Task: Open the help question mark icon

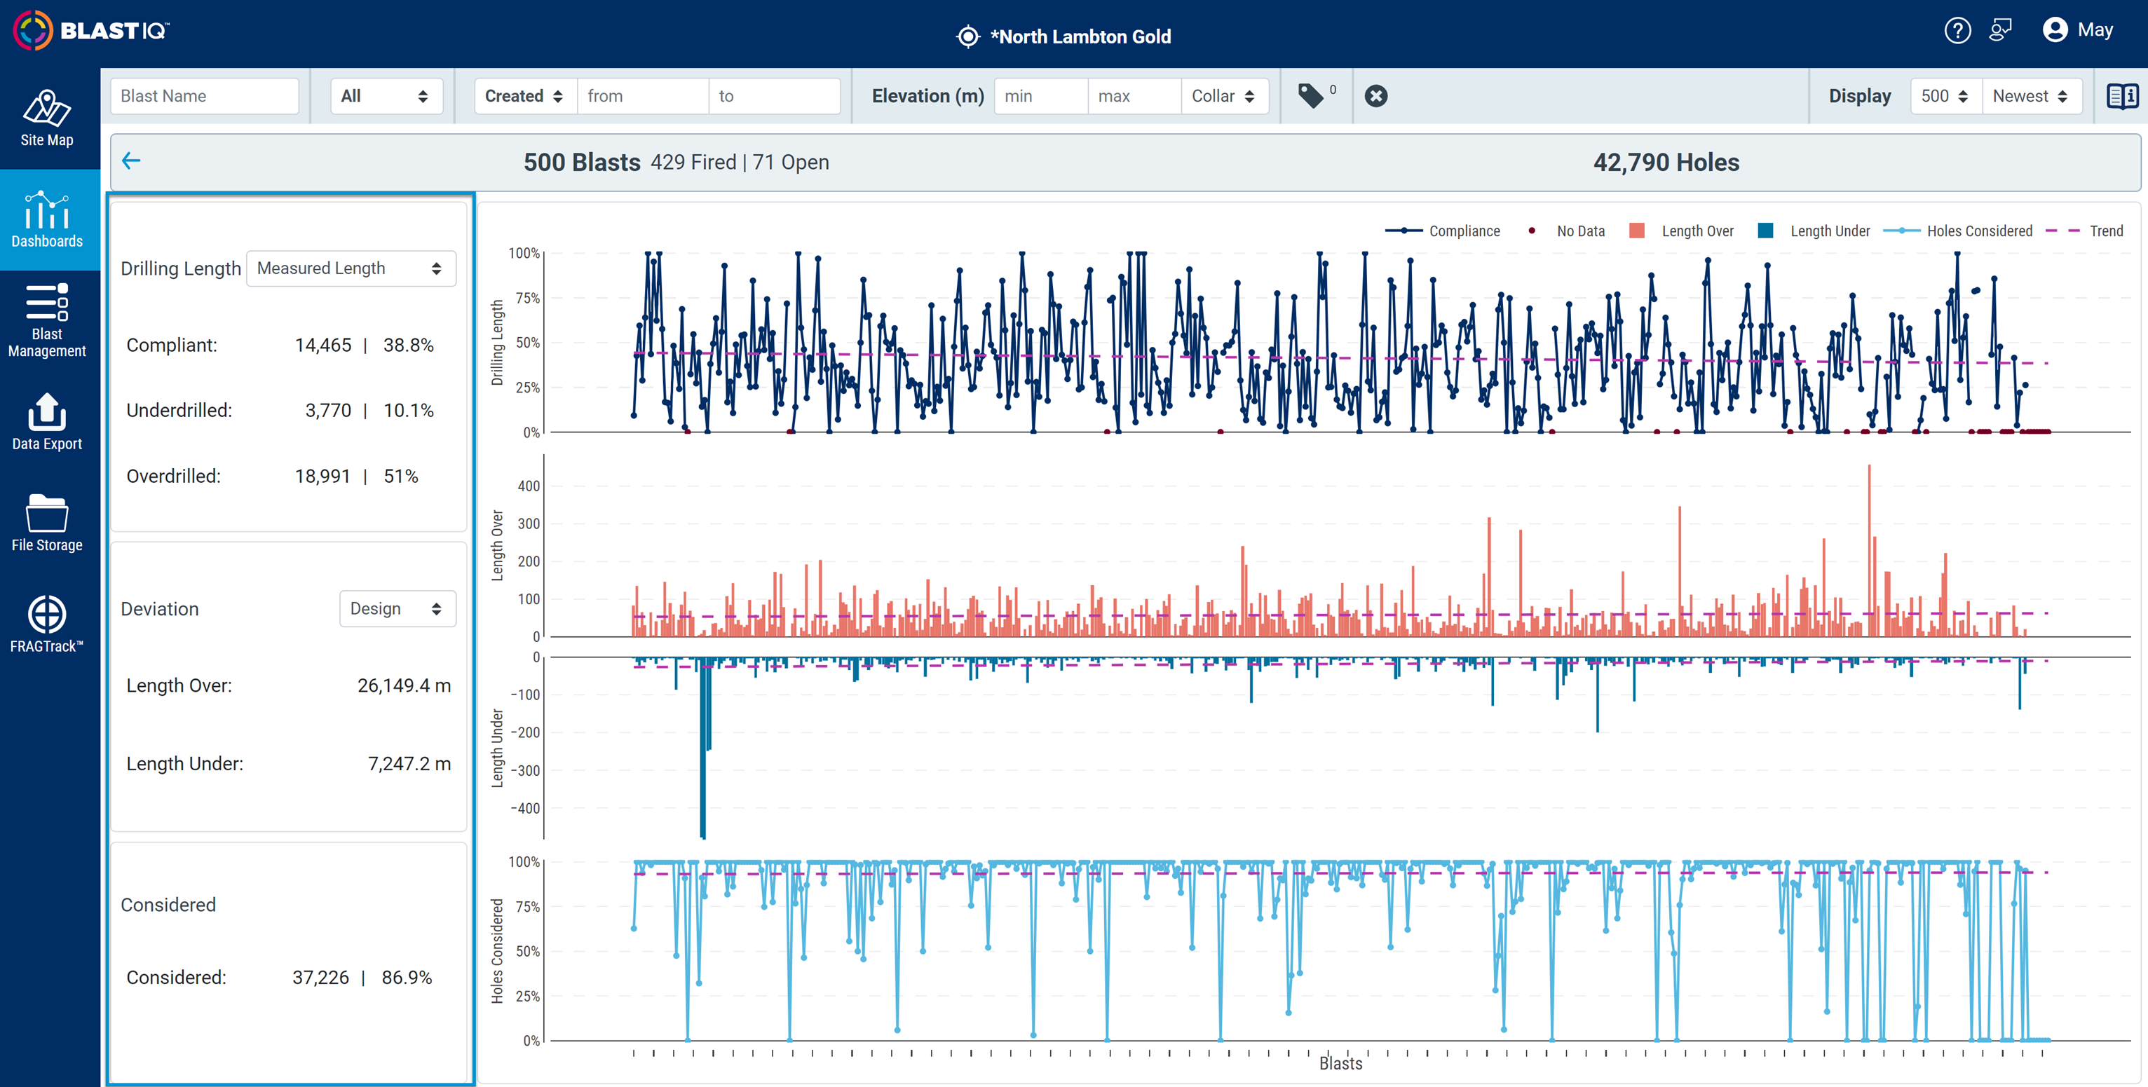Action: pyautogui.click(x=1957, y=31)
